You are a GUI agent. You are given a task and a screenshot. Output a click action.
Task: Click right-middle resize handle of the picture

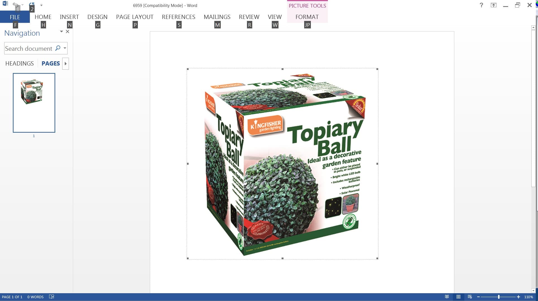[377, 164]
